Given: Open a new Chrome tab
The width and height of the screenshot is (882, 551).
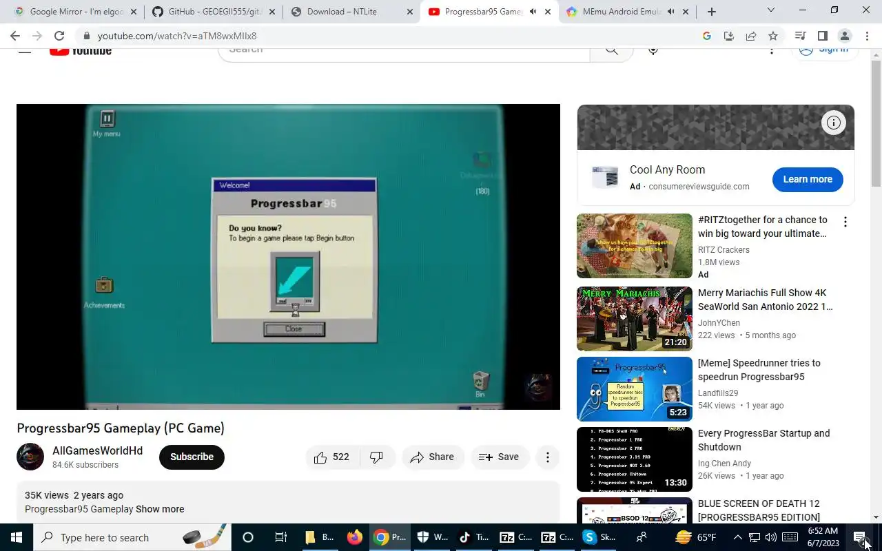Looking at the screenshot, I should (x=712, y=12).
